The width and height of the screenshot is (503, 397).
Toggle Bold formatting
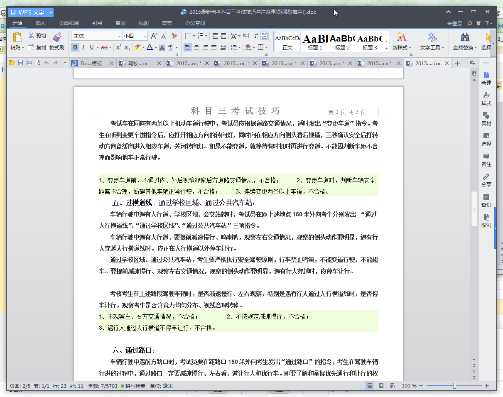[75, 47]
